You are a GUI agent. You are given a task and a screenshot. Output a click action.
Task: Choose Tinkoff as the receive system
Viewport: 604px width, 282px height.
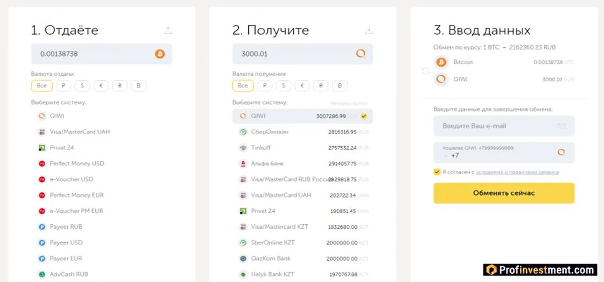[x=302, y=147]
